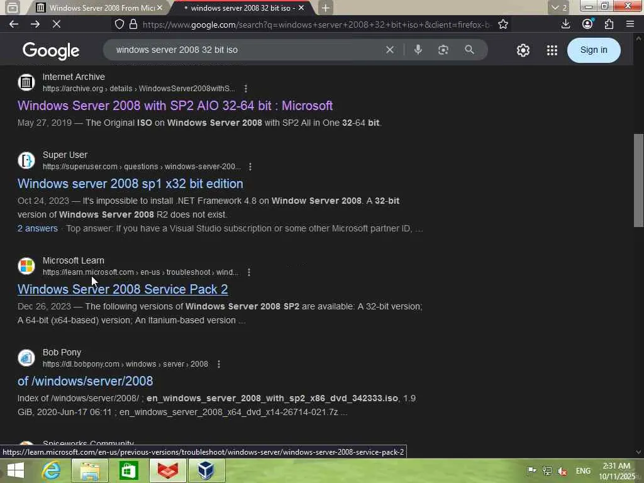Launch Internet Explorer from the taskbar
644x483 pixels.
tap(52, 470)
